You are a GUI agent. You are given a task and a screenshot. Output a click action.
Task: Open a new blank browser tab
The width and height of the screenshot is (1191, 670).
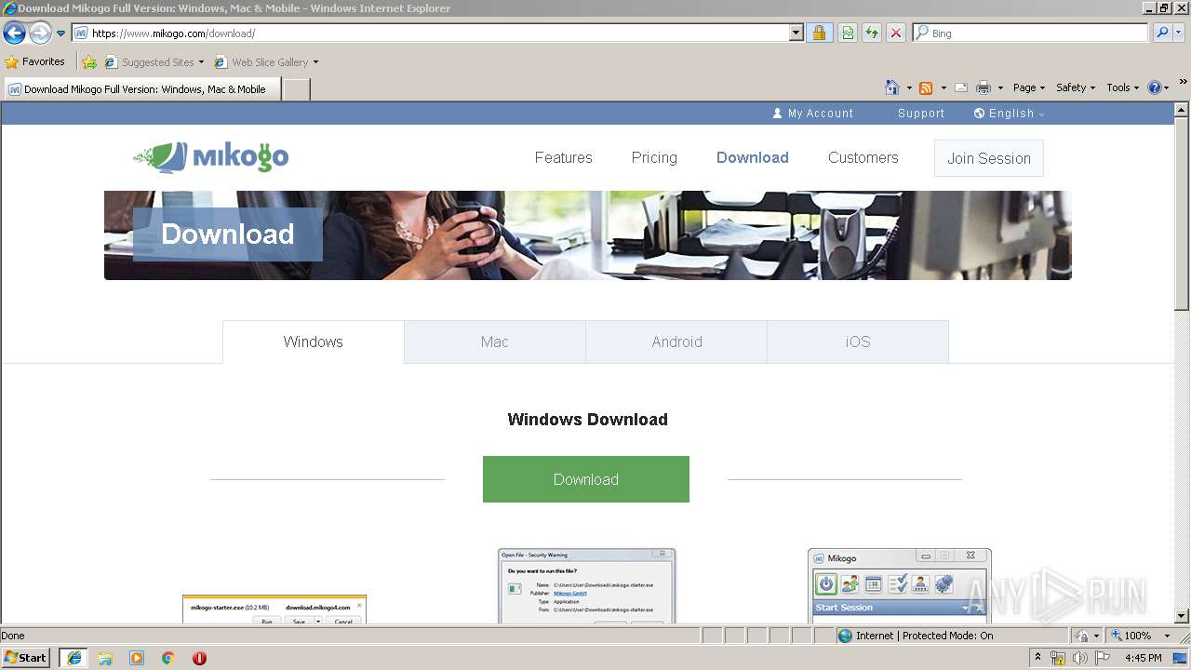point(296,89)
